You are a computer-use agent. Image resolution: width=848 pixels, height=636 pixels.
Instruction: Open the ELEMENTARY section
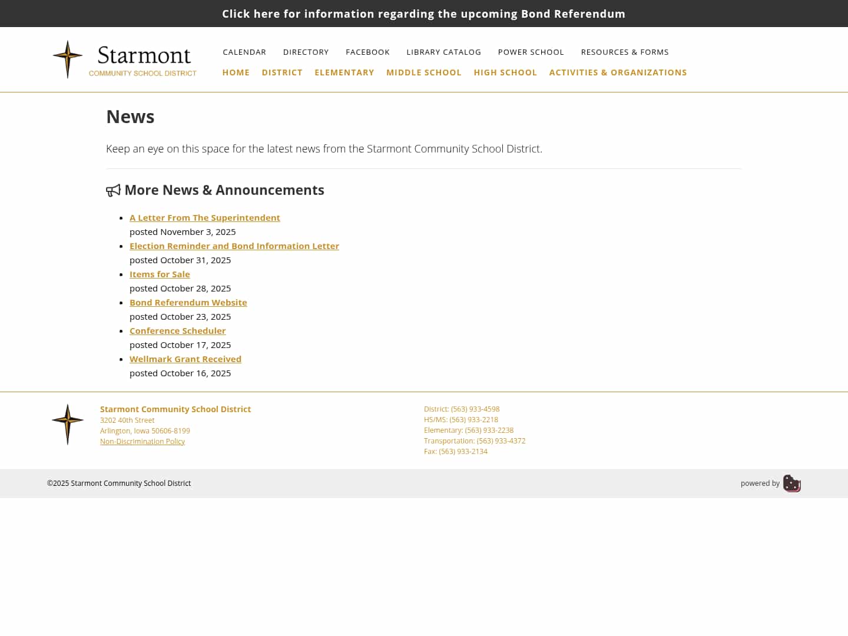[344, 72]
